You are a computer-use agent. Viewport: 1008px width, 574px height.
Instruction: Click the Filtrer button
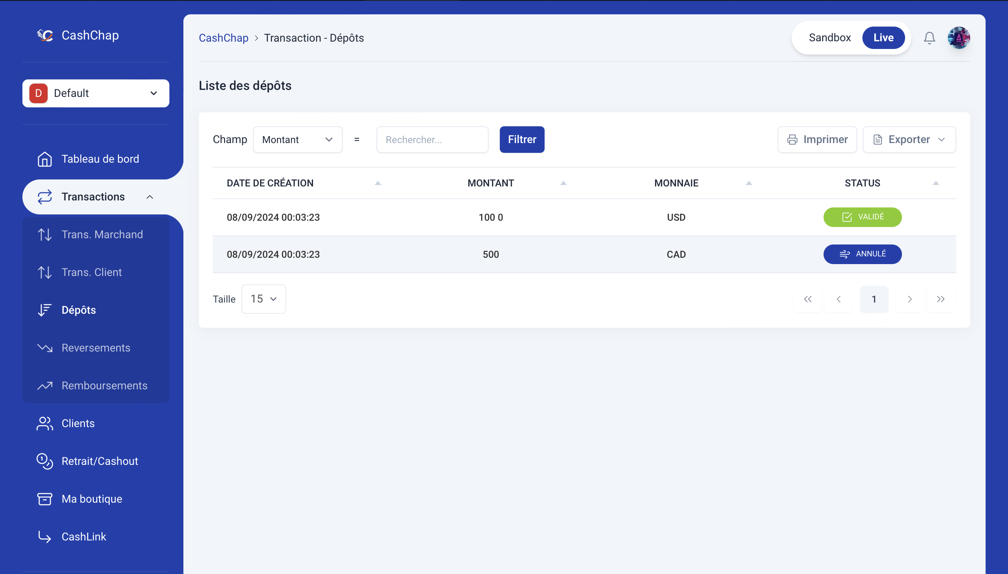point(522,140)
